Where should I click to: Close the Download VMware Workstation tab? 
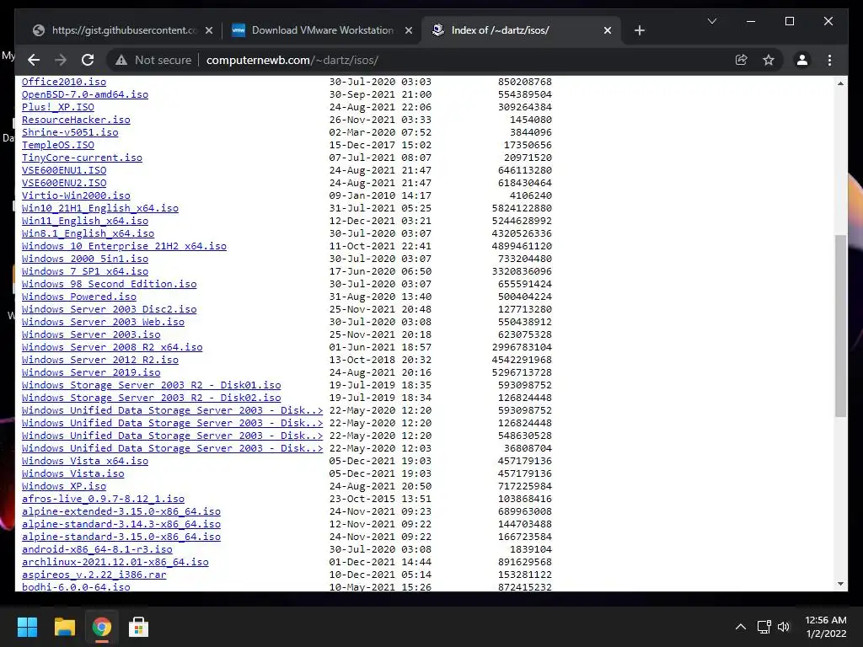click(x=409, y=30)
